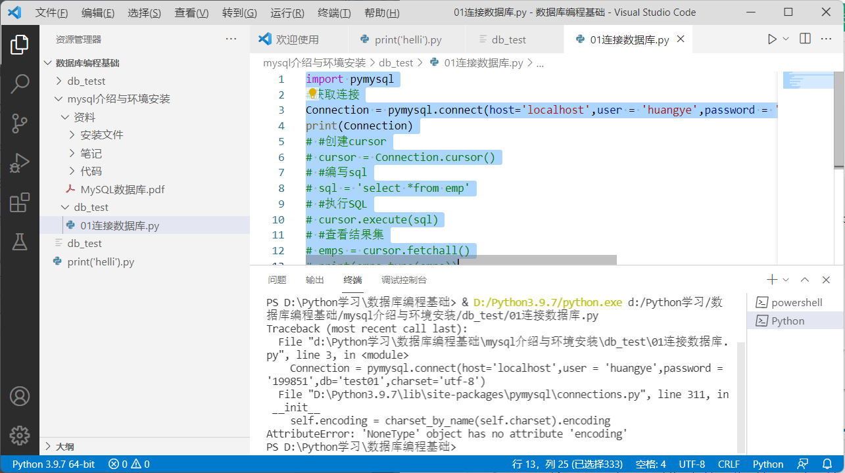Open the 运行(R) menu
Image resolution: width=845 pixels, height=473 pixels.
287,13
